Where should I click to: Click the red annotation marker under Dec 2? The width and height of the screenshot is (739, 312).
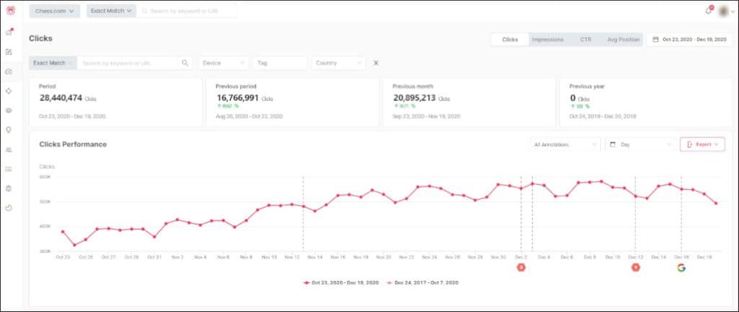[521, 267]
